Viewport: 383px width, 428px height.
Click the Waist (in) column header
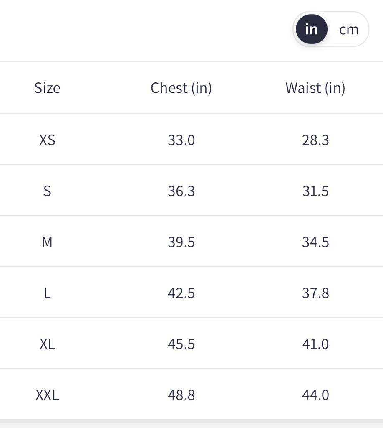315,88
